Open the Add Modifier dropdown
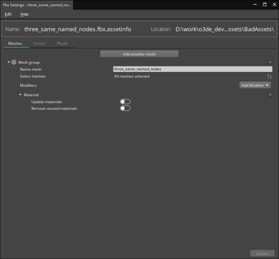Viewport: 279px width, 259px height. coord(255,85)
